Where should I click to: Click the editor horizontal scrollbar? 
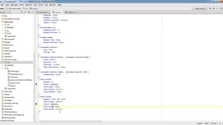pyautogui.click(x=71, y=121)
